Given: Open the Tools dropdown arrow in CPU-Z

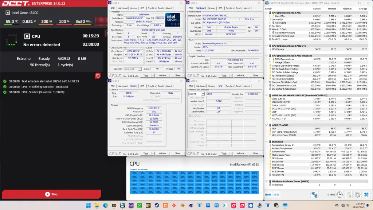Looking at the screenshot, I should point(153,76).
